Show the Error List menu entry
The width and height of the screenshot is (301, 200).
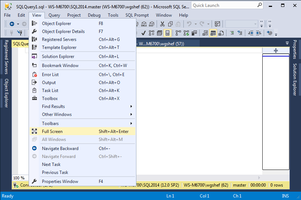click(82, 74)
